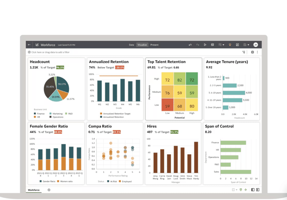Open the JH user avatar menu

tap(256, 45)
